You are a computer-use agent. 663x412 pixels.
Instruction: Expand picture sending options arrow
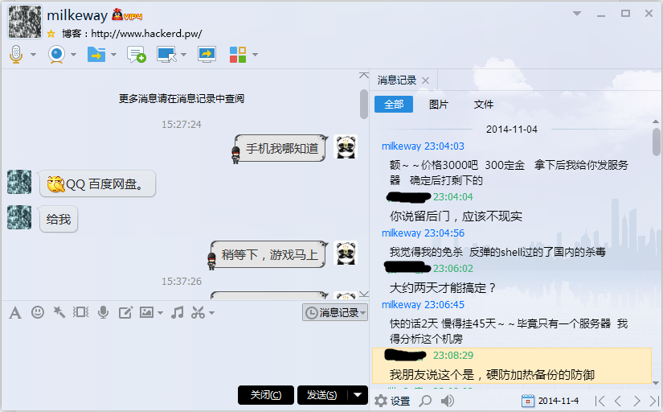(x=160, y=313)
